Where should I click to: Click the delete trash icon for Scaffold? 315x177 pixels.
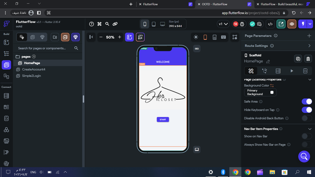308,59
